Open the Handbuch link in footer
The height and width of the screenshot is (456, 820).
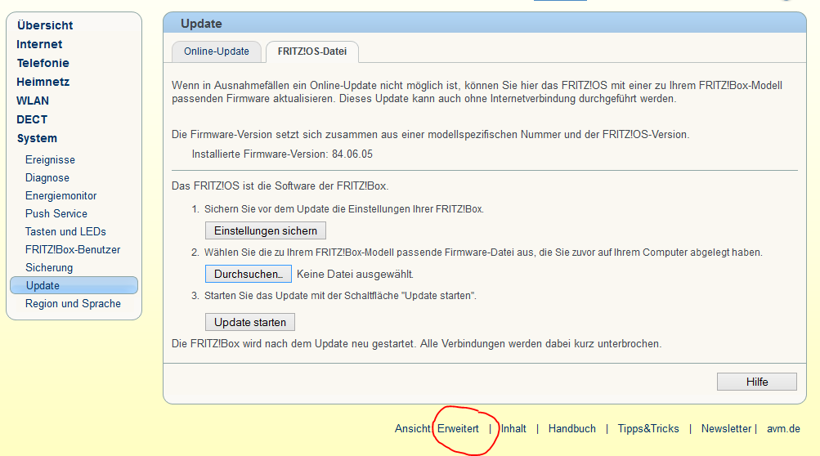(x=571, y=428)
